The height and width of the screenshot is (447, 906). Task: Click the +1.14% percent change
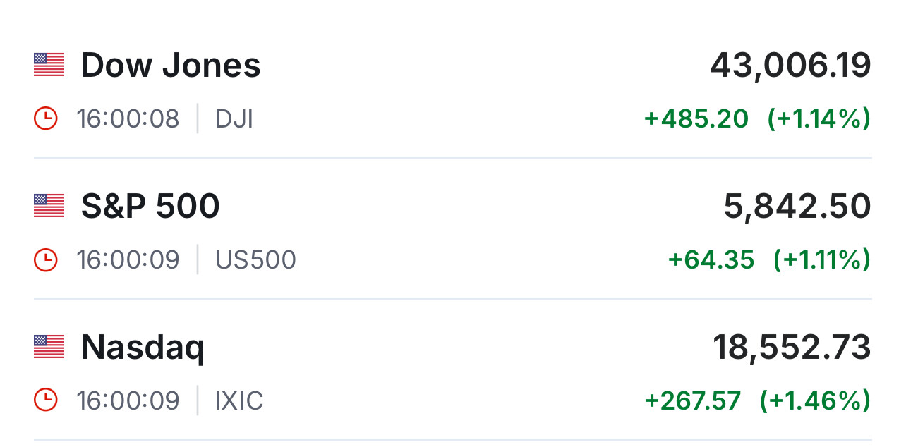click(x=819, y=119)
